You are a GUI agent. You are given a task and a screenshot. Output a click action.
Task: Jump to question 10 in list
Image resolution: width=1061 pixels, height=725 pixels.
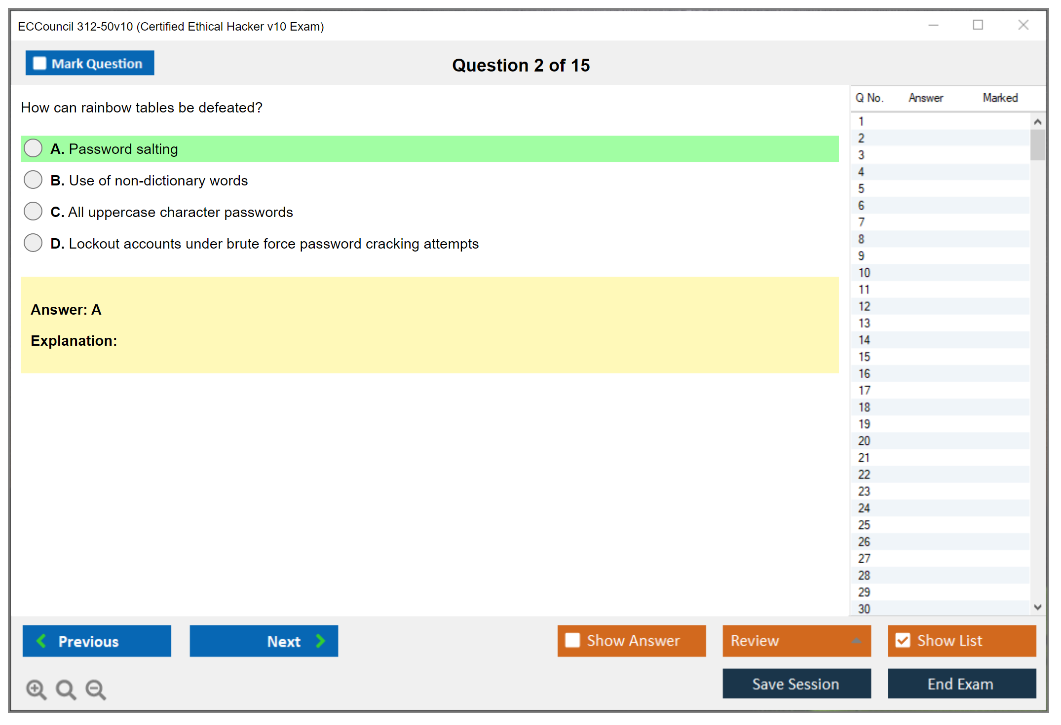coord(864,273)
